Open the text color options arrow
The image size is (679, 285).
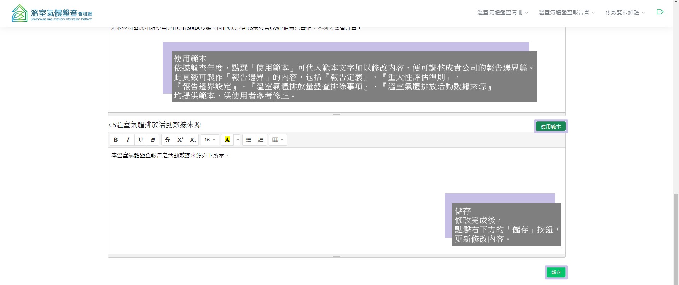click(x=238, y=140)
